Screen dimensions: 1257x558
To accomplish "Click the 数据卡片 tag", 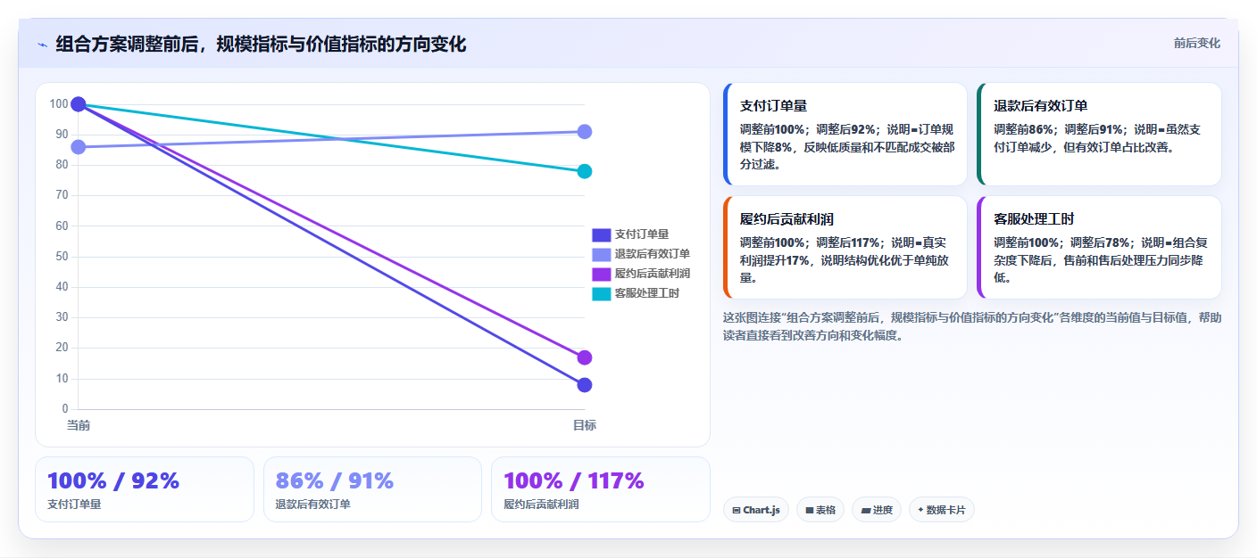I will pyautogui.click(x=942, y=510).
